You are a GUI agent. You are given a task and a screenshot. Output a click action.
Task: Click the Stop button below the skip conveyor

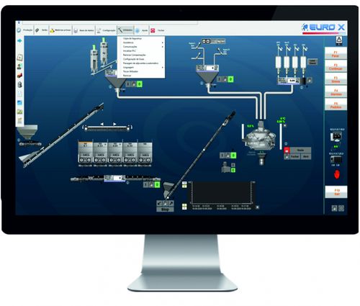[x=165, y=210]
